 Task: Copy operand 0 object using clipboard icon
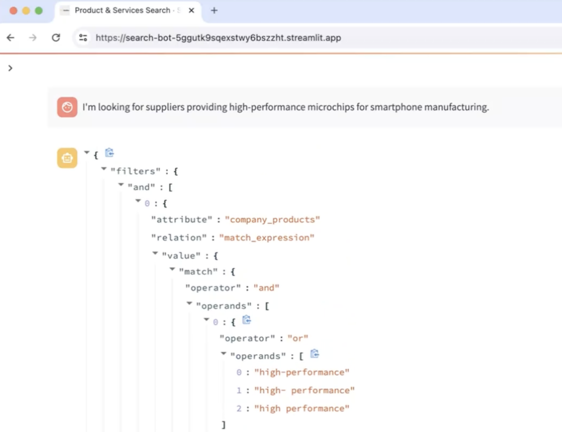(247, 320)
